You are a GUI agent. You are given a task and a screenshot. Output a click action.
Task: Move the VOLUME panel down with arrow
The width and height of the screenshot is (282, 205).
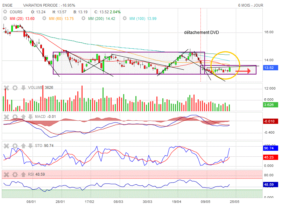[x=23, y=88]
